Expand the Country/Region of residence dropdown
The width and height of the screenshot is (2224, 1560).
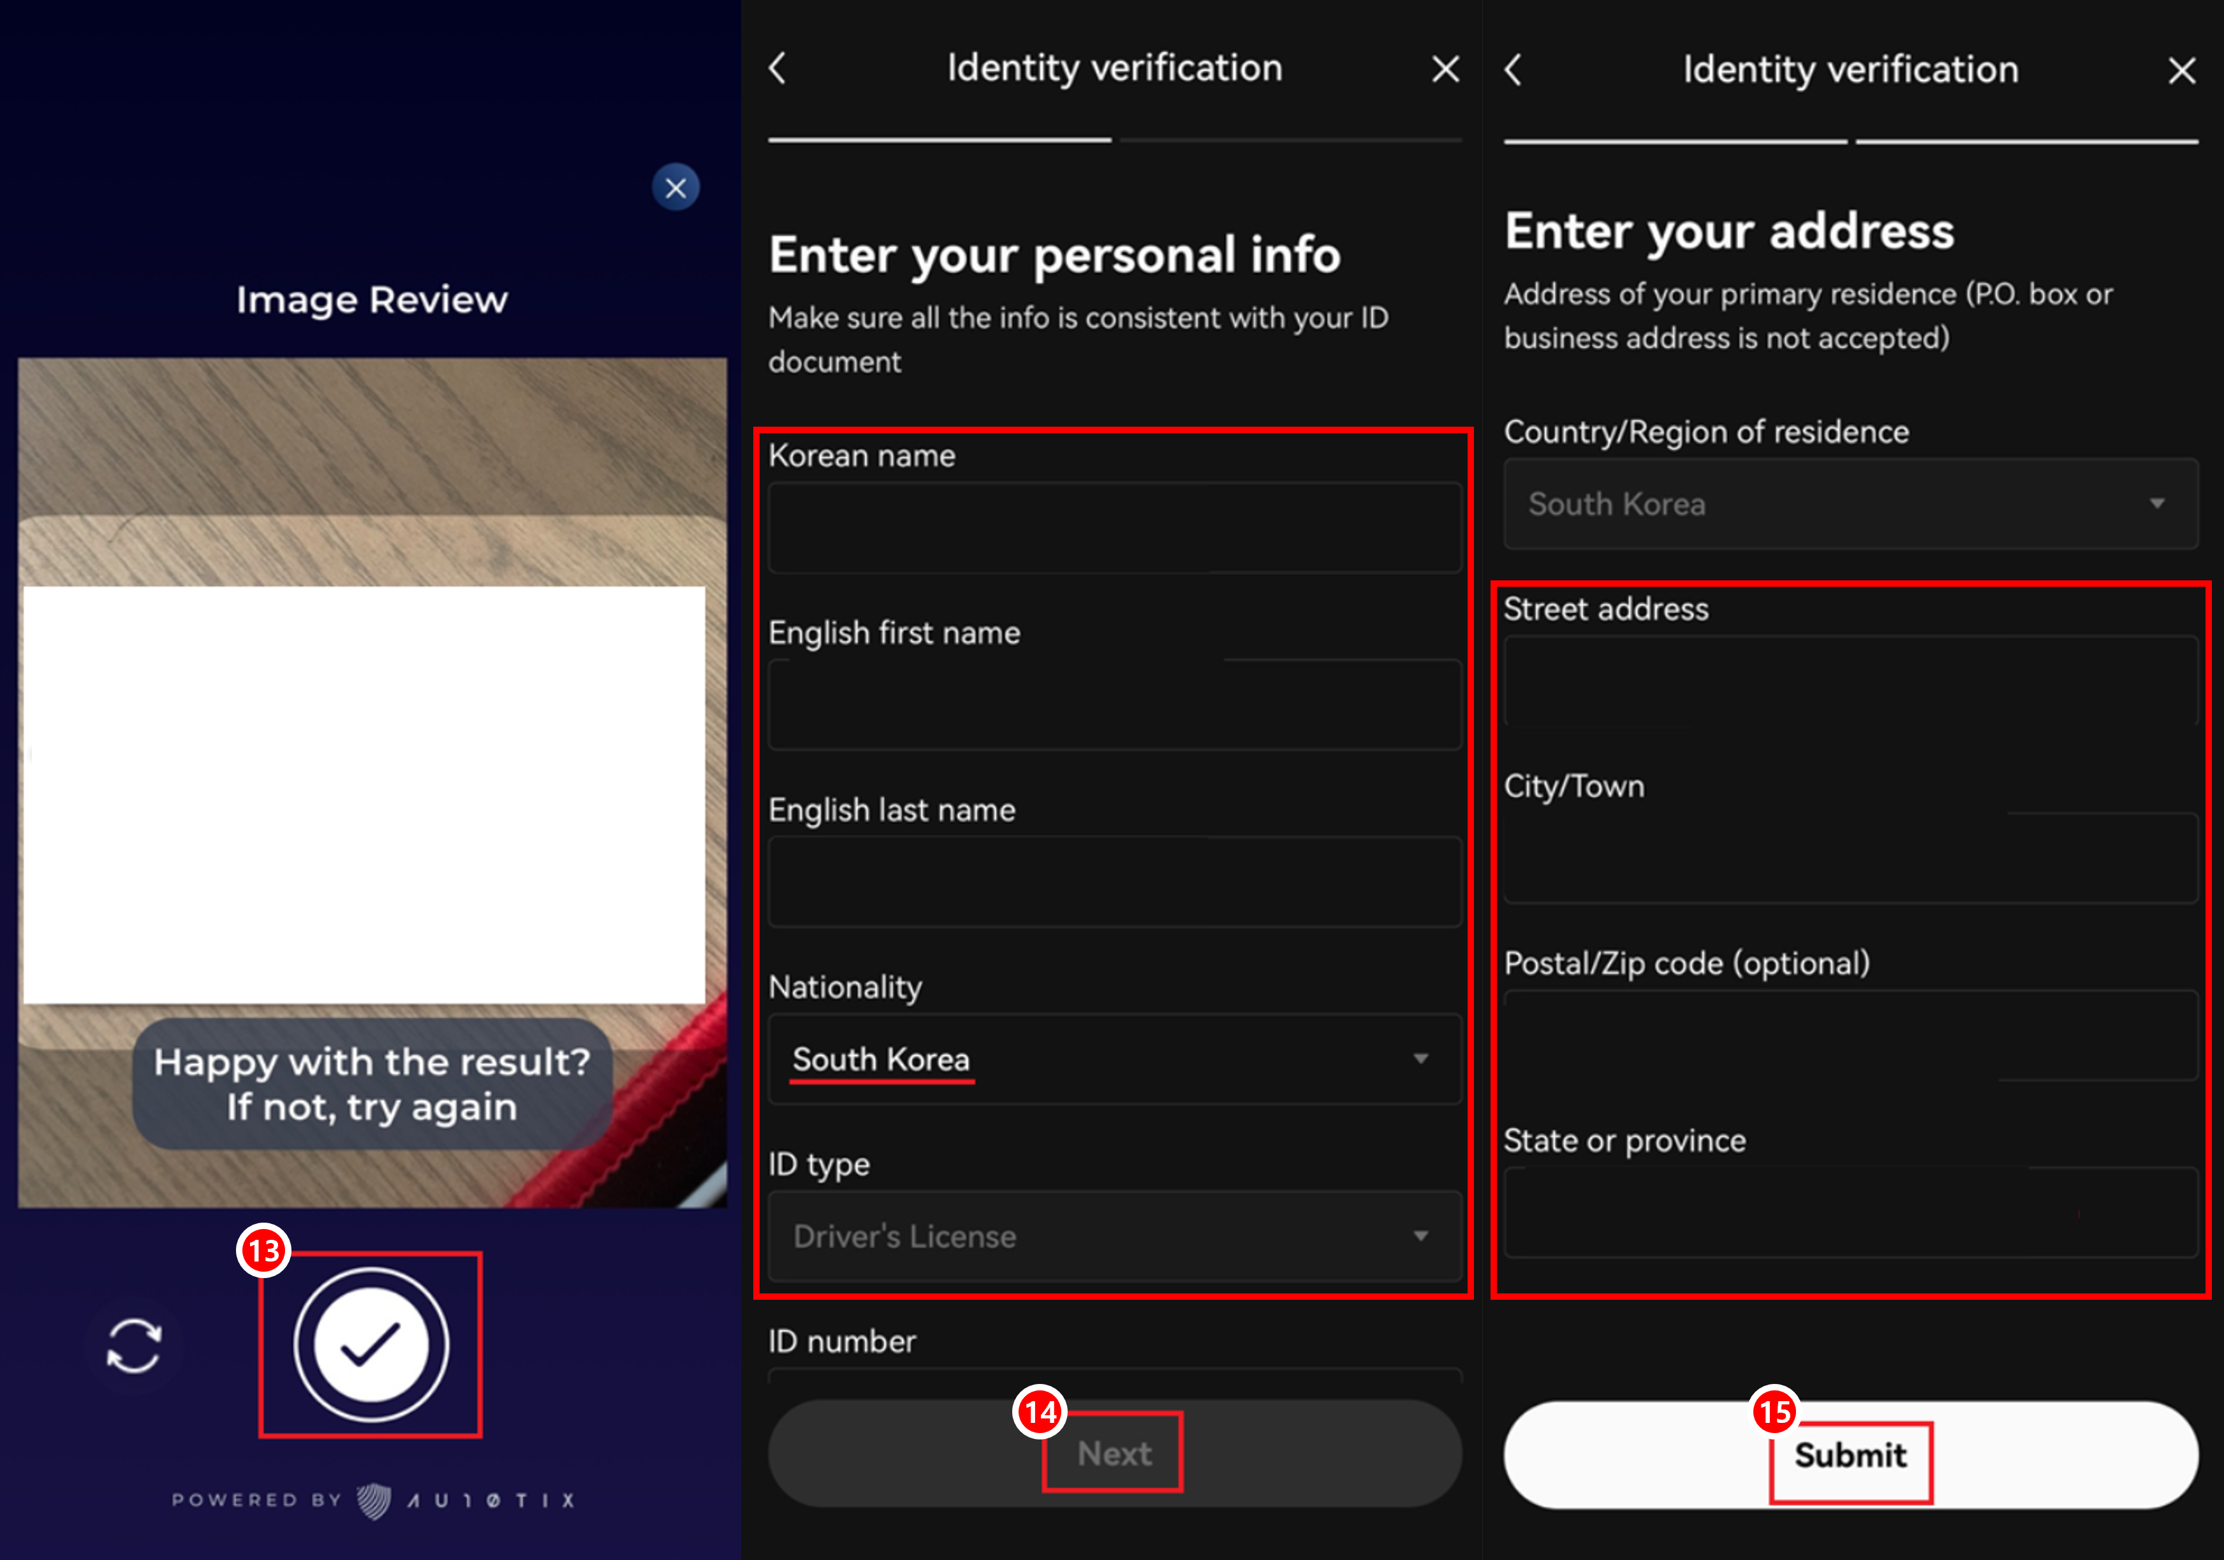(x=1851, y=504)
